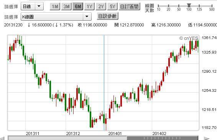Click the right scroll arrow below chart
Screen dimensions: 217x140
pos(207,138)
